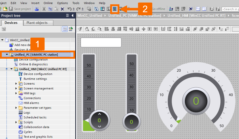
Task: Click Align objects left icon
Action: (107, 29)
